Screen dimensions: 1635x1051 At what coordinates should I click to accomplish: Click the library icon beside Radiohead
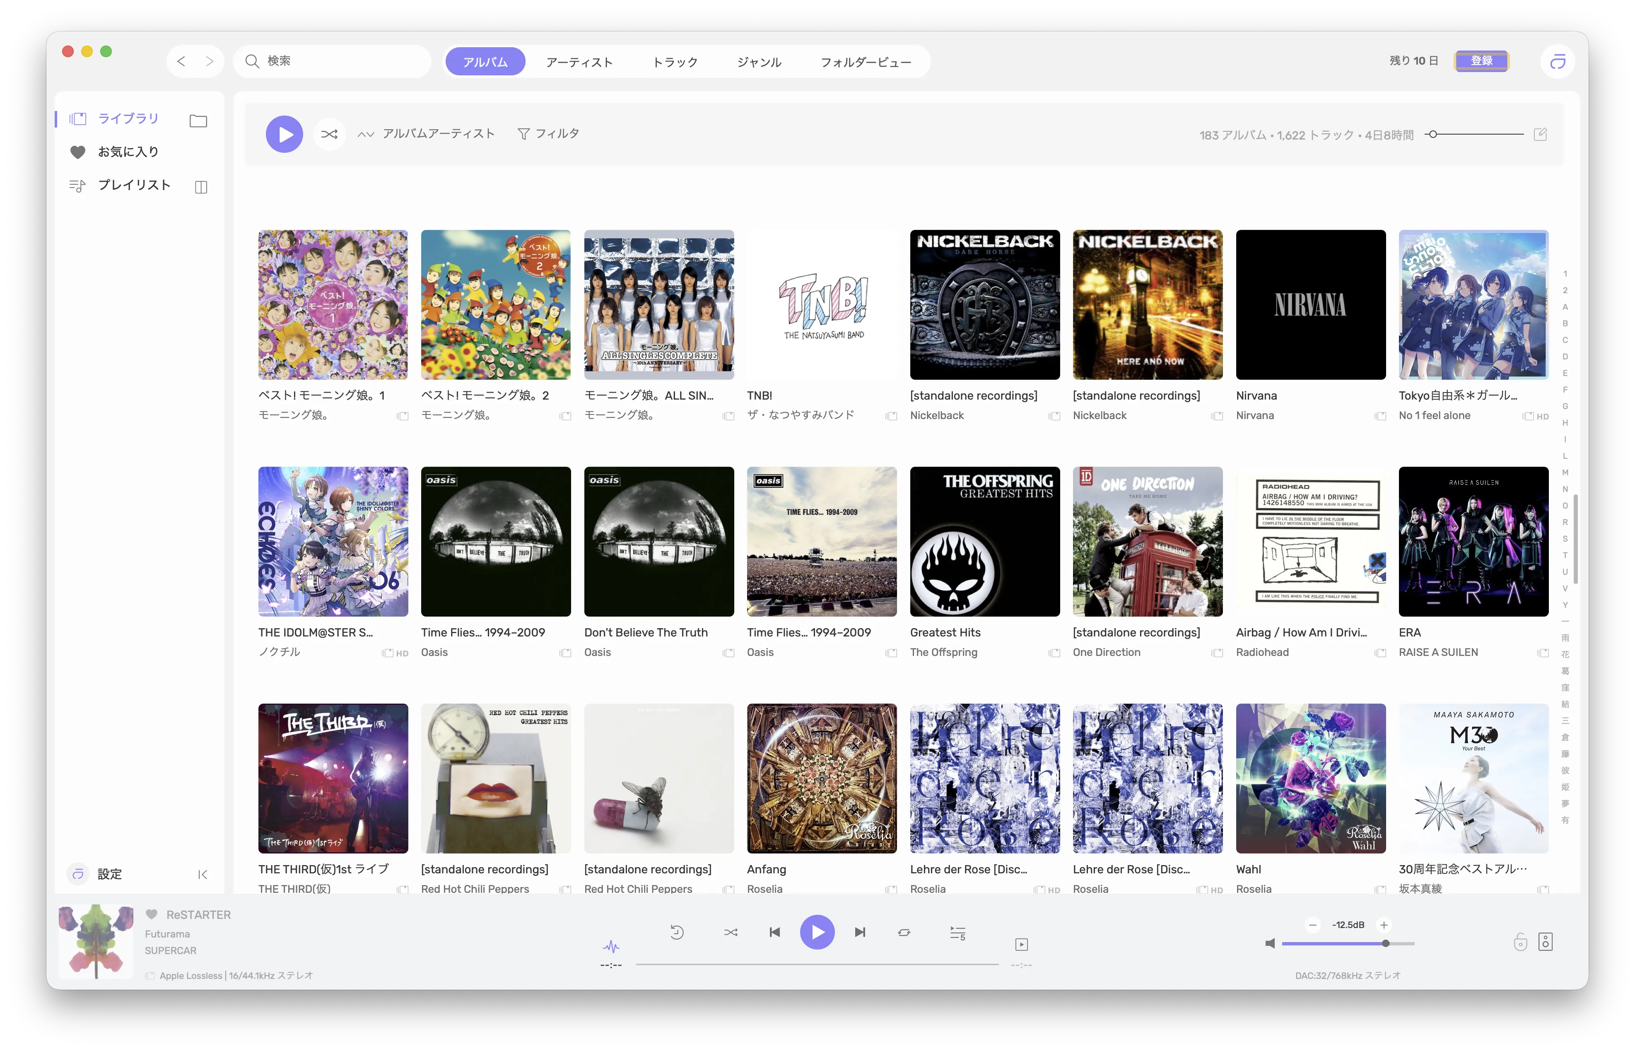tap(1380, 653)
